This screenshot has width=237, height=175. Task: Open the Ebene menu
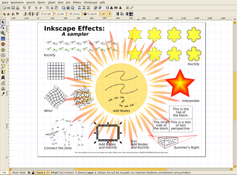point(41,2)
